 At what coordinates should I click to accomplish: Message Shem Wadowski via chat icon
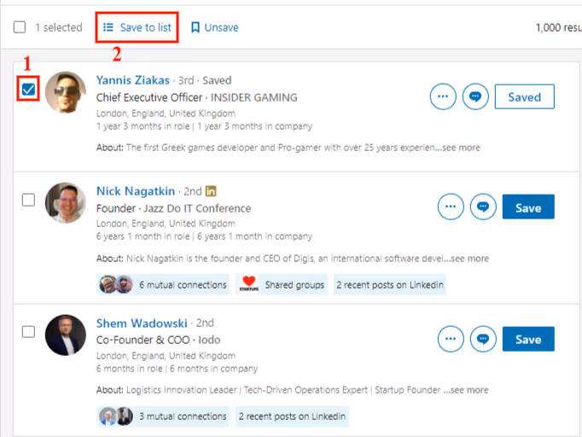483,339
